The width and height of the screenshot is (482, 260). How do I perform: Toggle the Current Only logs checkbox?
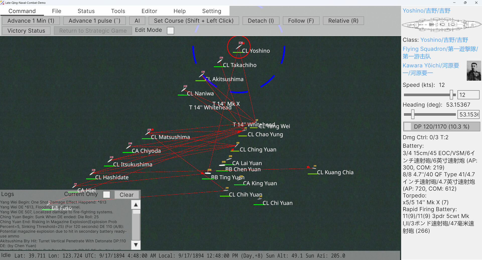[x=107, y=195]
